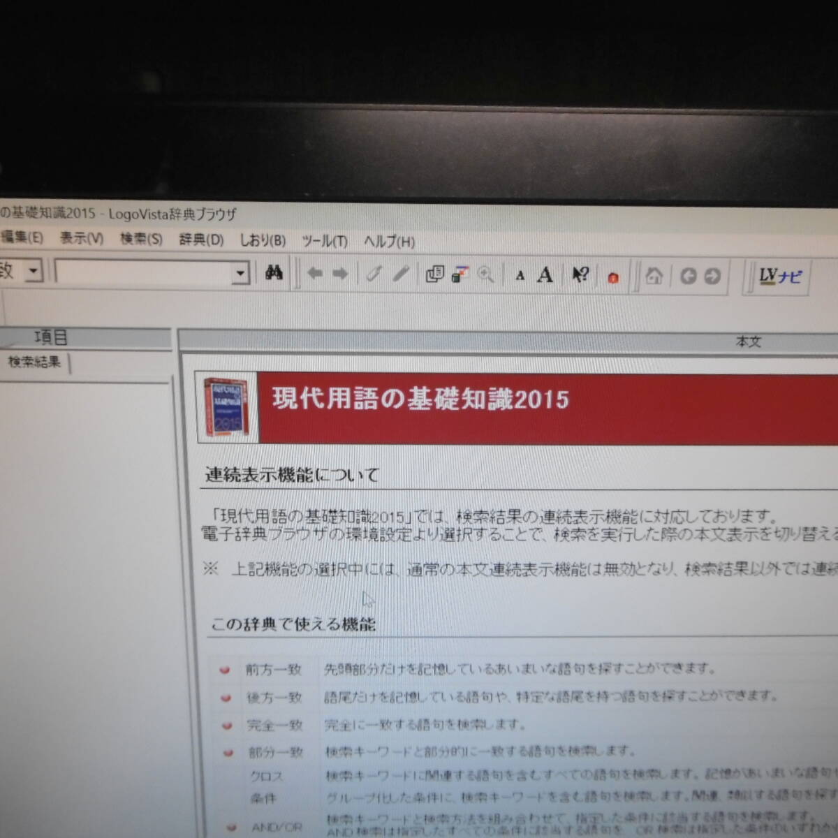This screenshot has width=838, height=838.
Task: Increase text size with large A
Action: (545, 274)
